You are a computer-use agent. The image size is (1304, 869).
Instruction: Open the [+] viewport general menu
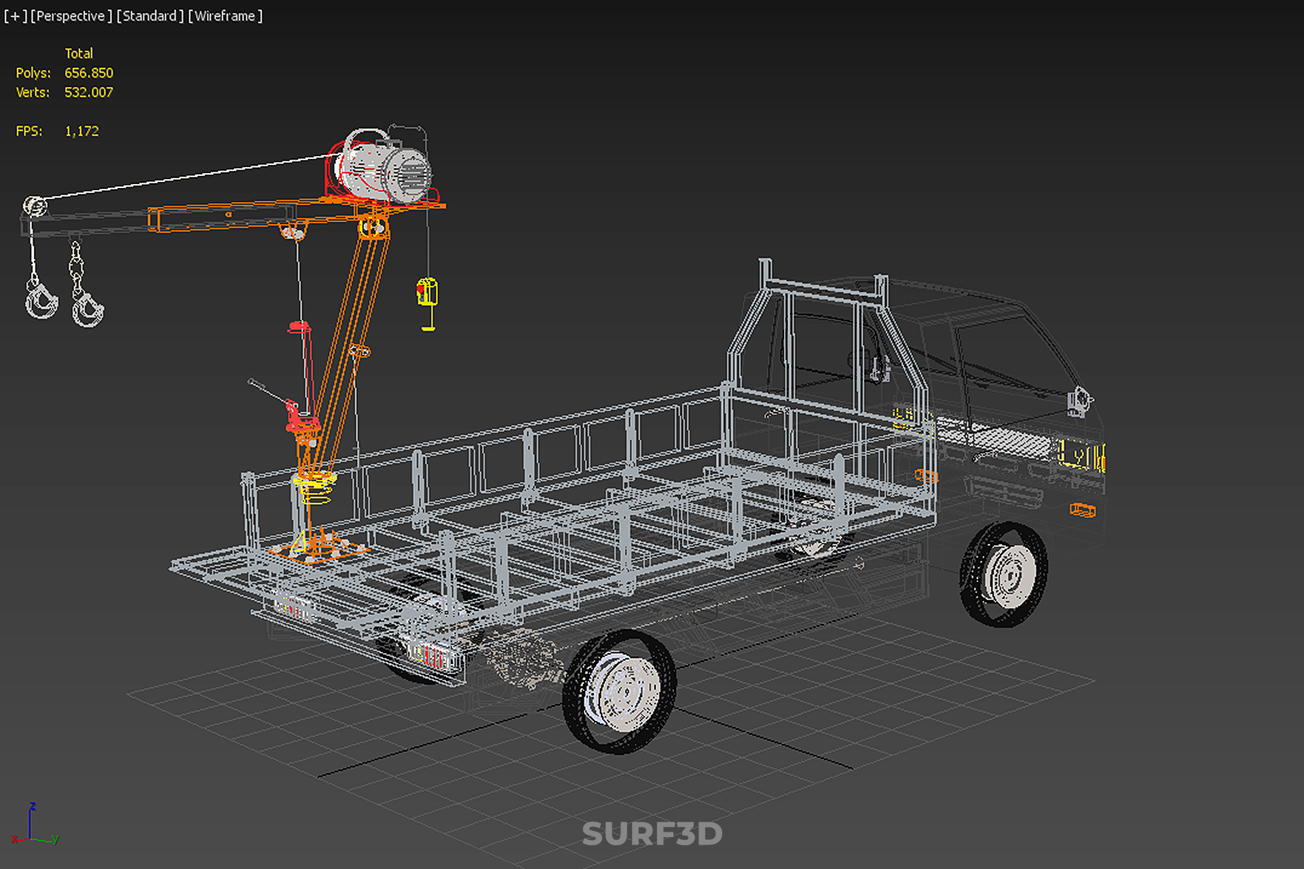(15, 16)
